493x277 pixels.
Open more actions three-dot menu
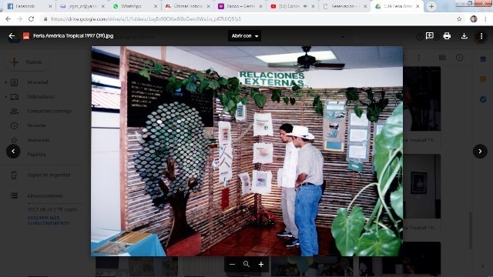pyautogui.click(x=481, y=36)
